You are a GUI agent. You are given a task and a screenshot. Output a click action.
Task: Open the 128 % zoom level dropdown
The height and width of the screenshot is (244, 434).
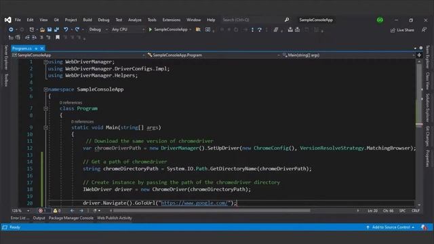[20, 211]
